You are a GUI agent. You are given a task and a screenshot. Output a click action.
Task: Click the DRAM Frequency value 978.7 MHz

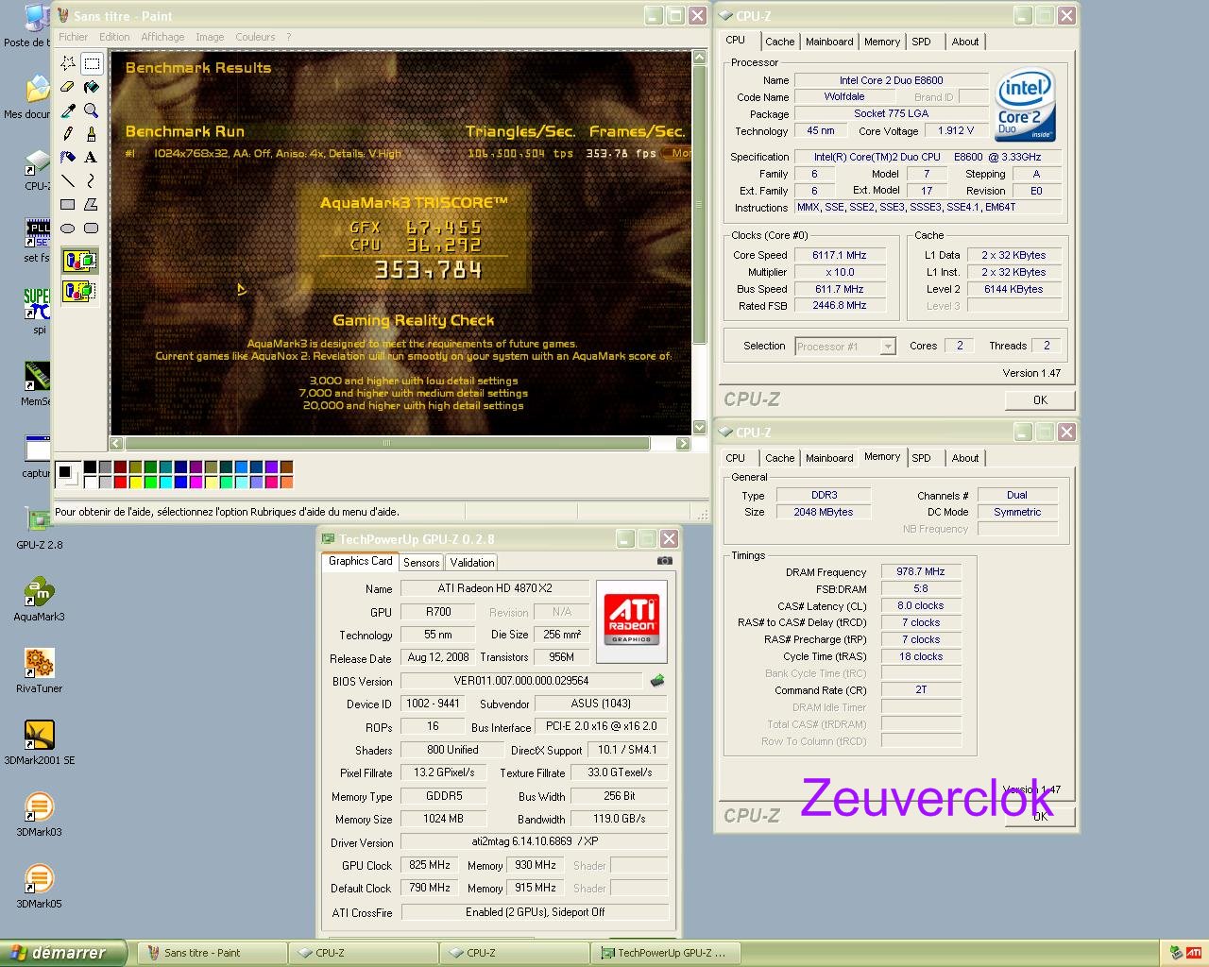pos(921,571)
